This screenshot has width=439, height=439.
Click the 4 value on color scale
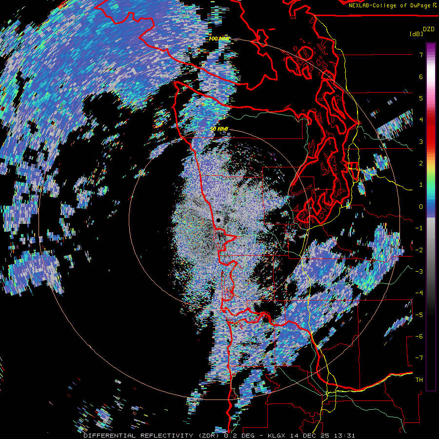pos(421,120)
